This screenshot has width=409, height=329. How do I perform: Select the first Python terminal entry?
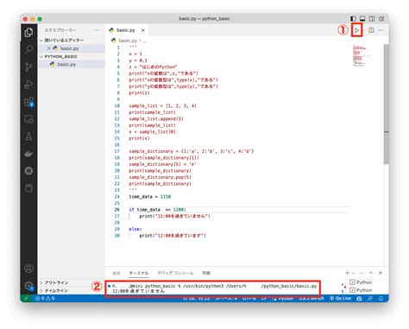pos(361,282)
